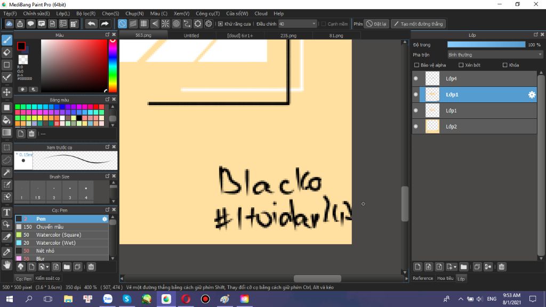Select the Hand pan tool

click(x=7, y=265)
